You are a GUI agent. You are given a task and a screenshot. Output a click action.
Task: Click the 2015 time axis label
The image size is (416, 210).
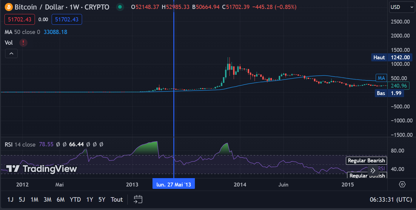click(x=348, y=185)
